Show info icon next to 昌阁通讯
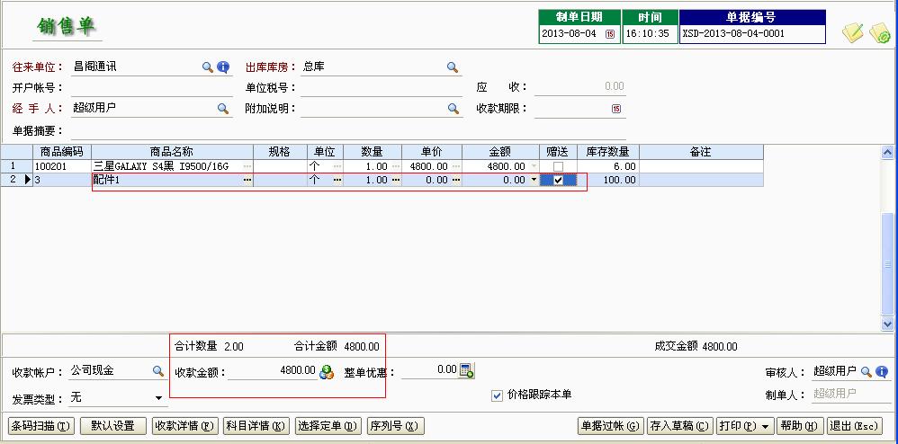The height and width of the screenshot is (444, 898). (x=223, y=67)
